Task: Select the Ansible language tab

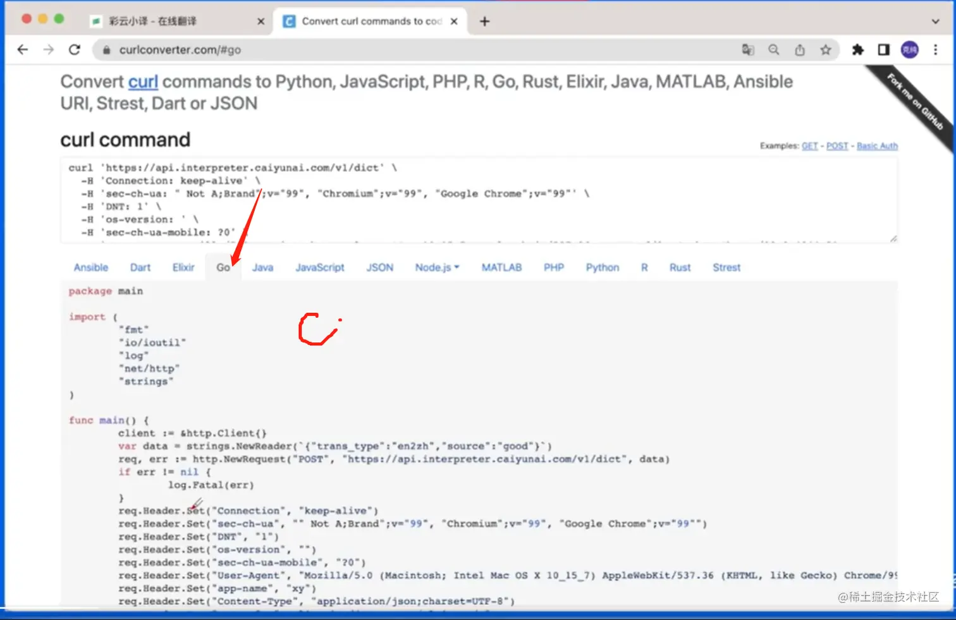Action: [91, 267]
